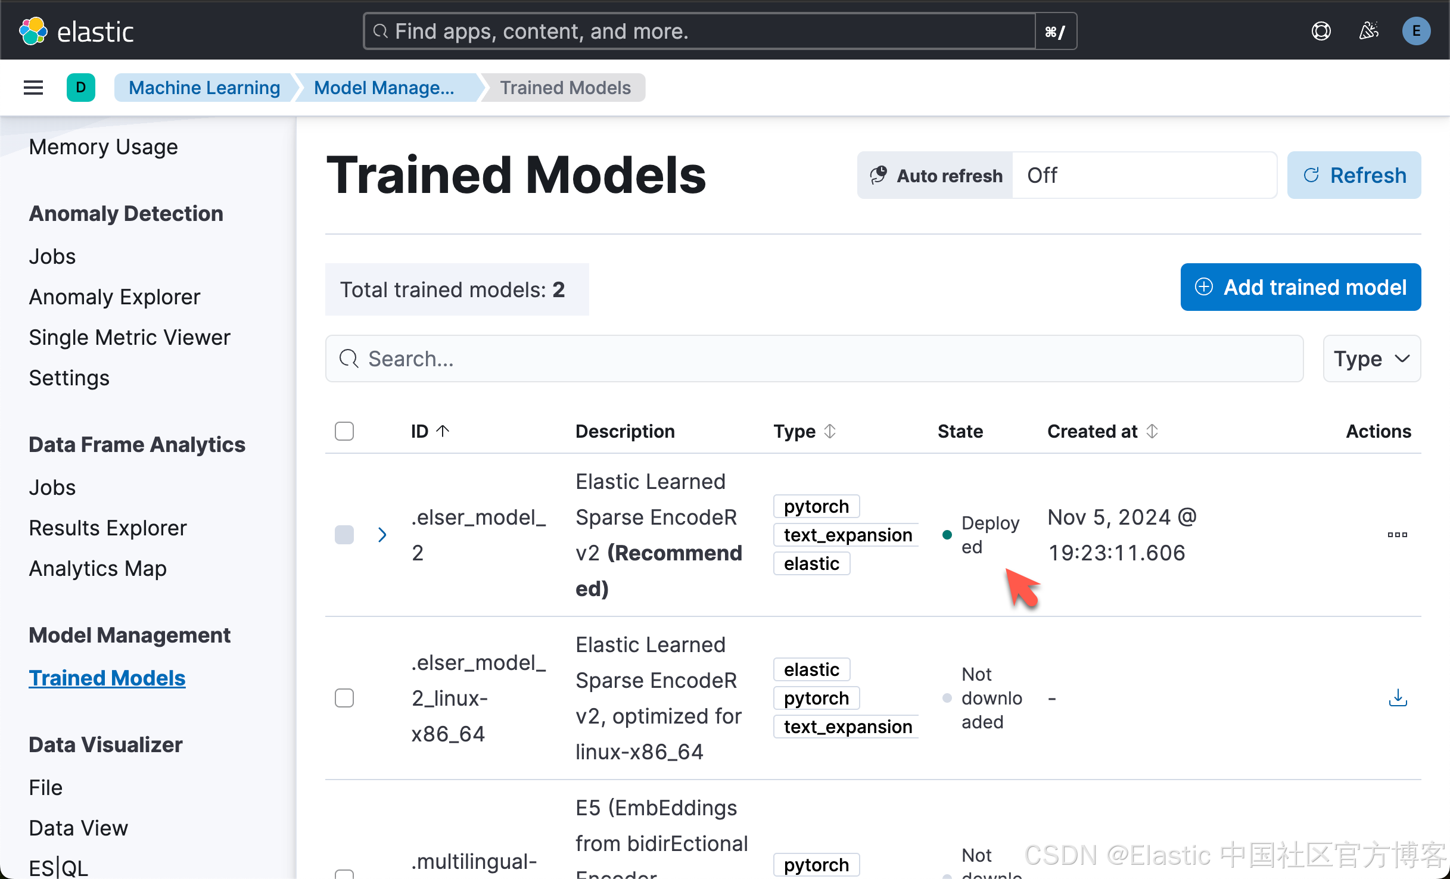Select checkbox for .elser_model_2 row
Viewport: 1450px width, 879px height.
coord(344,535)
